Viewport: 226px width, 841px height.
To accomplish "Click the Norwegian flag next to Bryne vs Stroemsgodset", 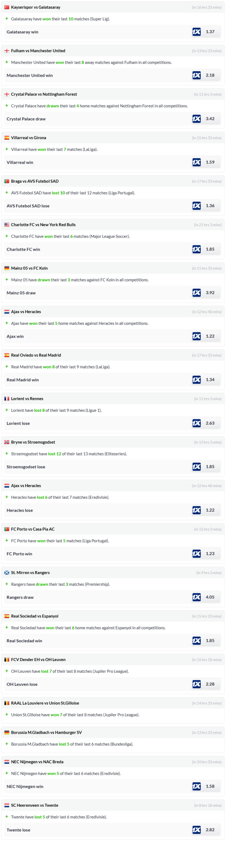I will pyautogui.click(x=7, y=442).
